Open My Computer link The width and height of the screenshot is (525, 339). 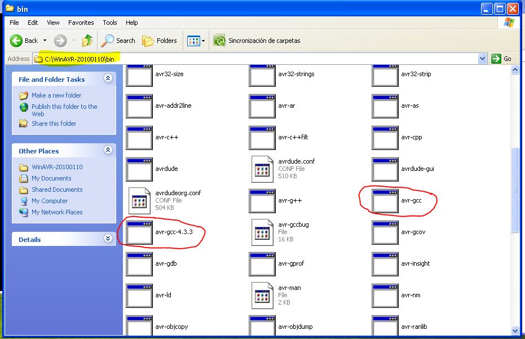click(x=50, y=201)
